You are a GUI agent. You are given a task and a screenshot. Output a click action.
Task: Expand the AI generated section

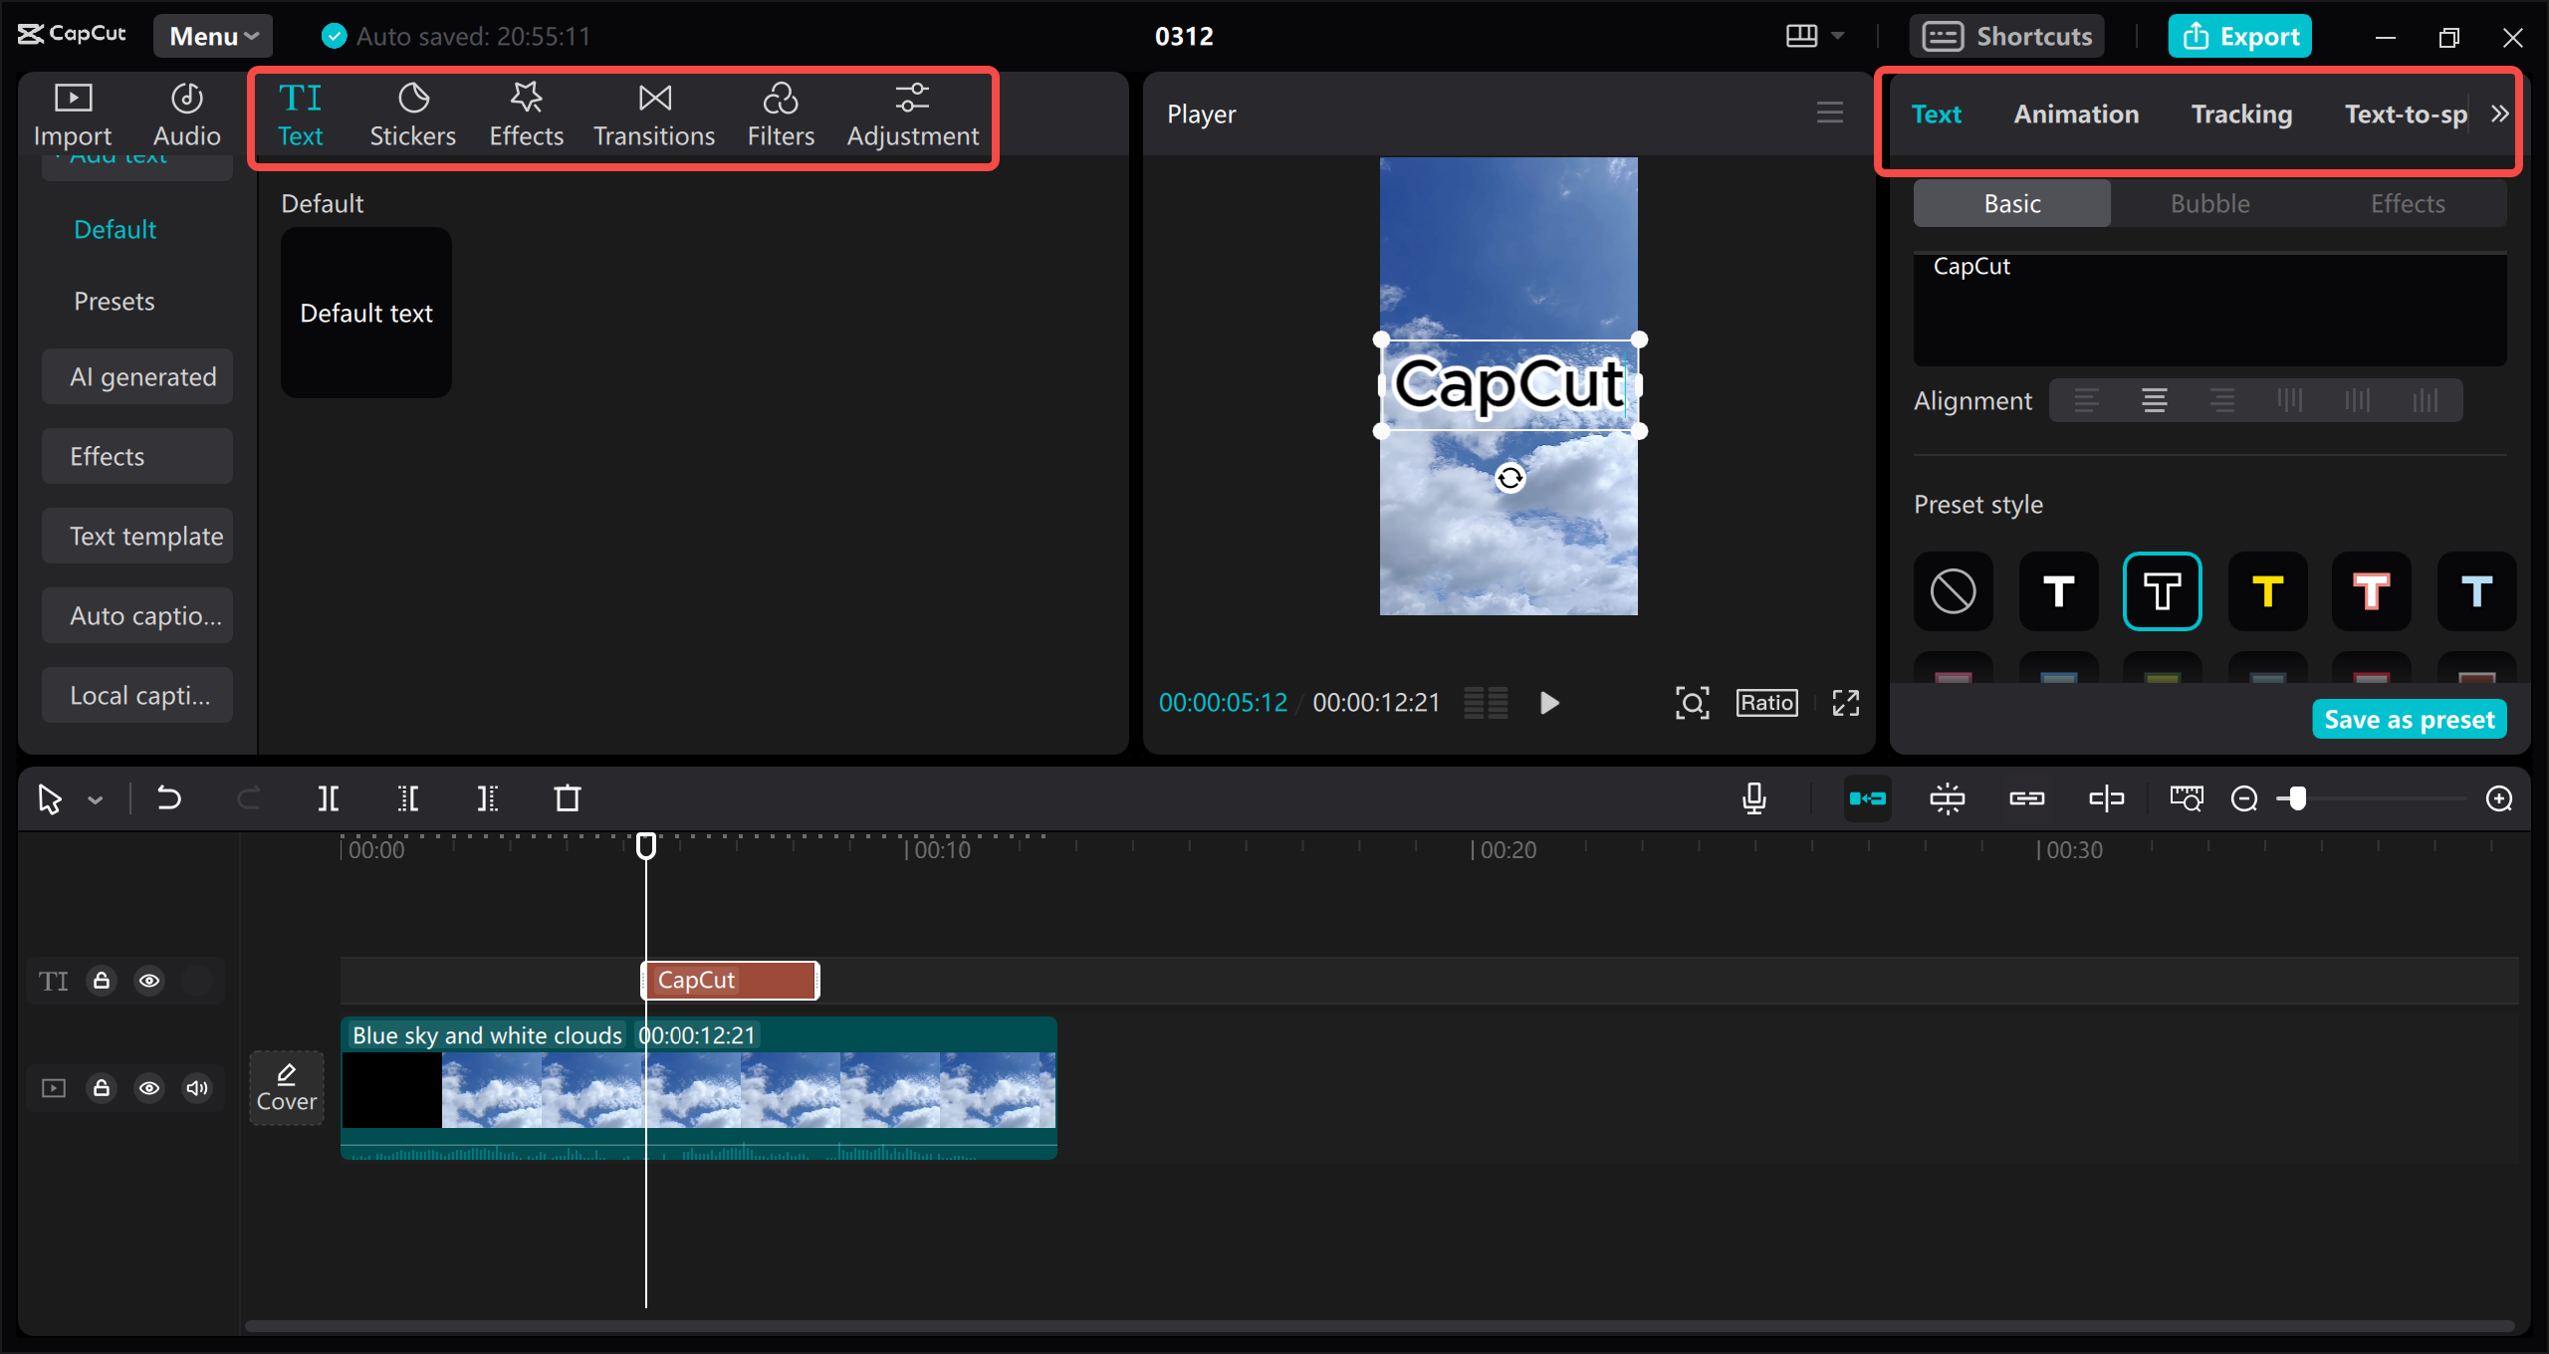[137, 376]
